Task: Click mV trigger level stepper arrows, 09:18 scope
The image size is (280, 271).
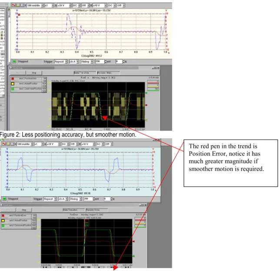Action: [x=94, y=199]
